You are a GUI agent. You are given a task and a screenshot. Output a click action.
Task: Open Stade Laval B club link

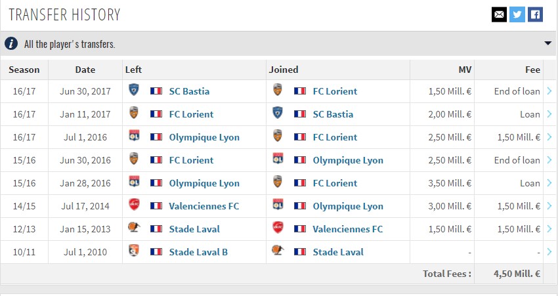198,252
